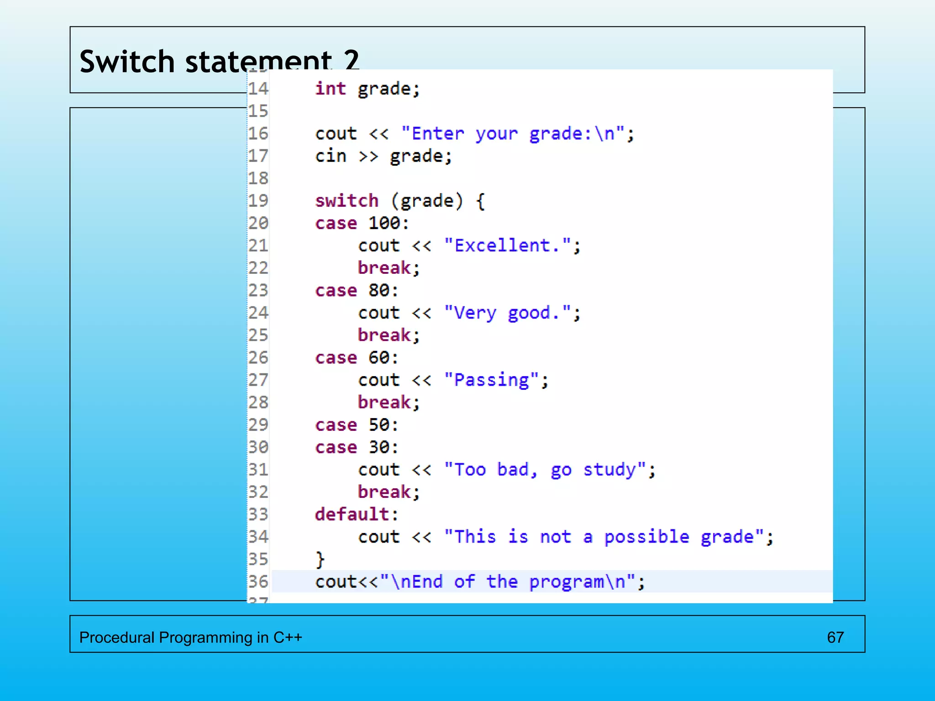This screenshot has width=935, height=701.
Task: Click the break statement on line 32
Action: [389, 492]
